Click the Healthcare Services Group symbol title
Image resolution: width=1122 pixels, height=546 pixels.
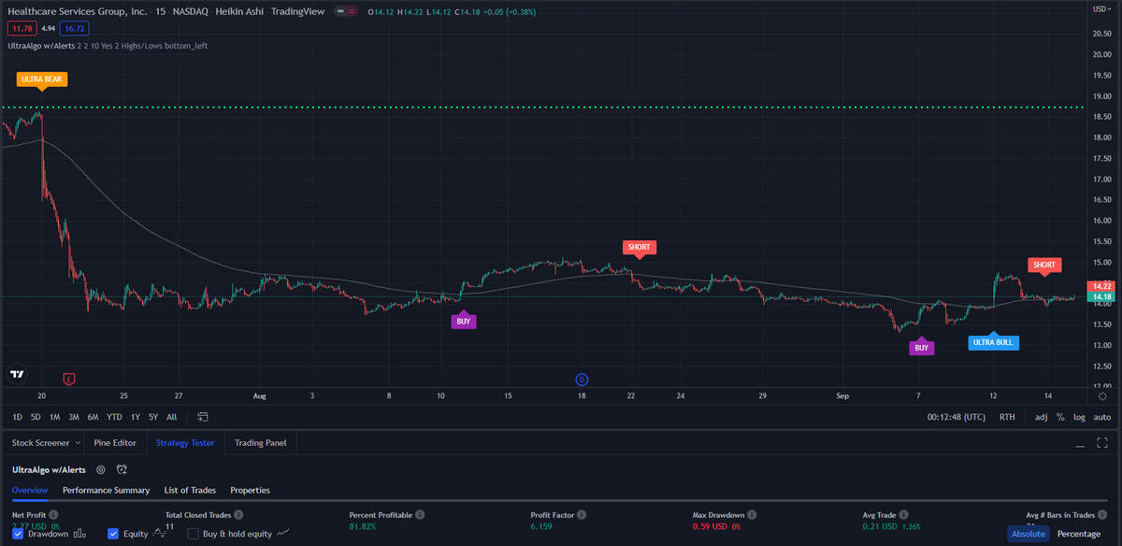coord(76,11)
